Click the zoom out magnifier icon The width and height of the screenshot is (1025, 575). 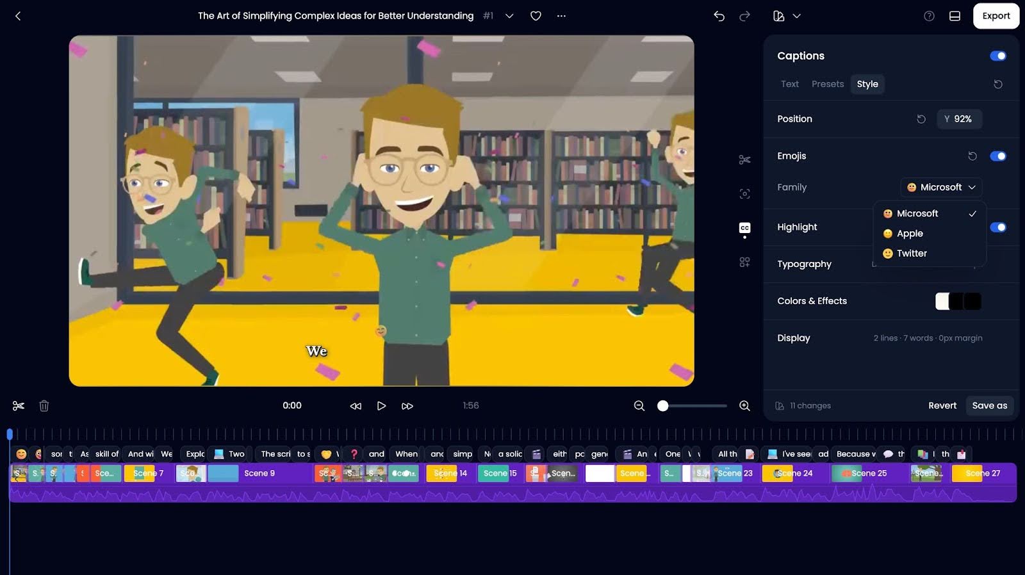click(x=639, y=405)
